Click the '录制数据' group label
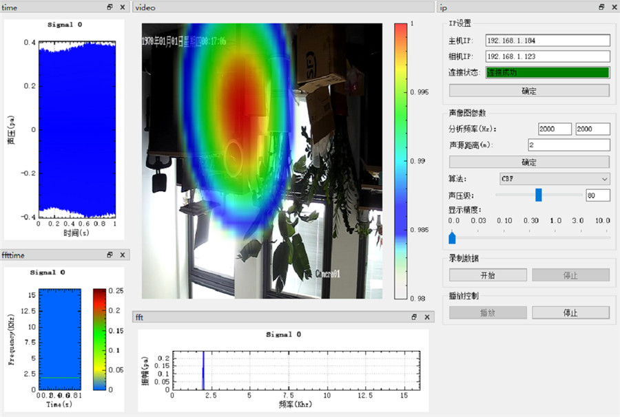 pyautogui.click(x=464, y=258)
